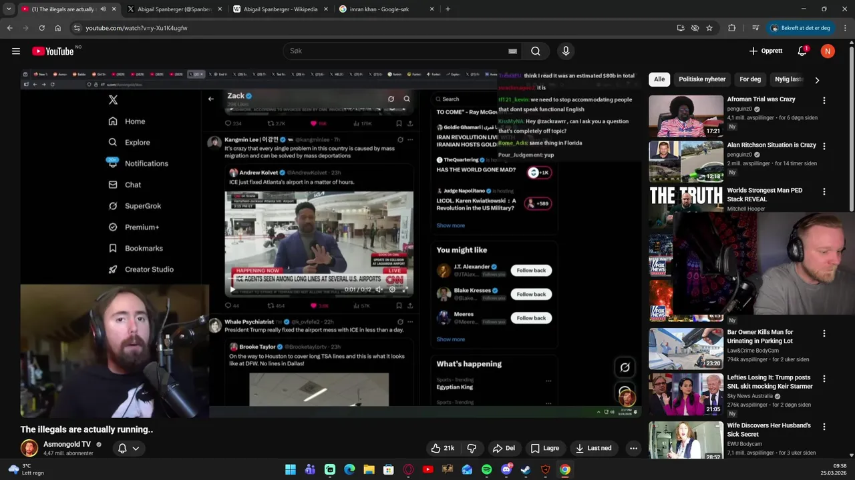
Task: Open the account avatar N menu
Action: pyautogui.click(x=828, y=51)
